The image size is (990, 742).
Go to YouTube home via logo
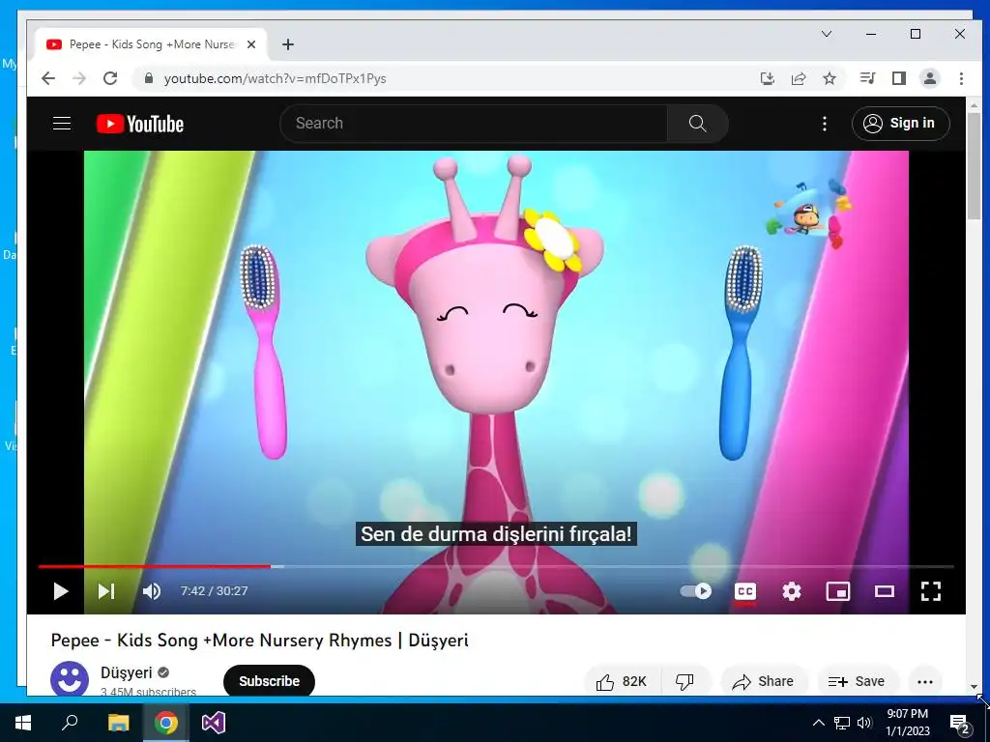(140, 124)
